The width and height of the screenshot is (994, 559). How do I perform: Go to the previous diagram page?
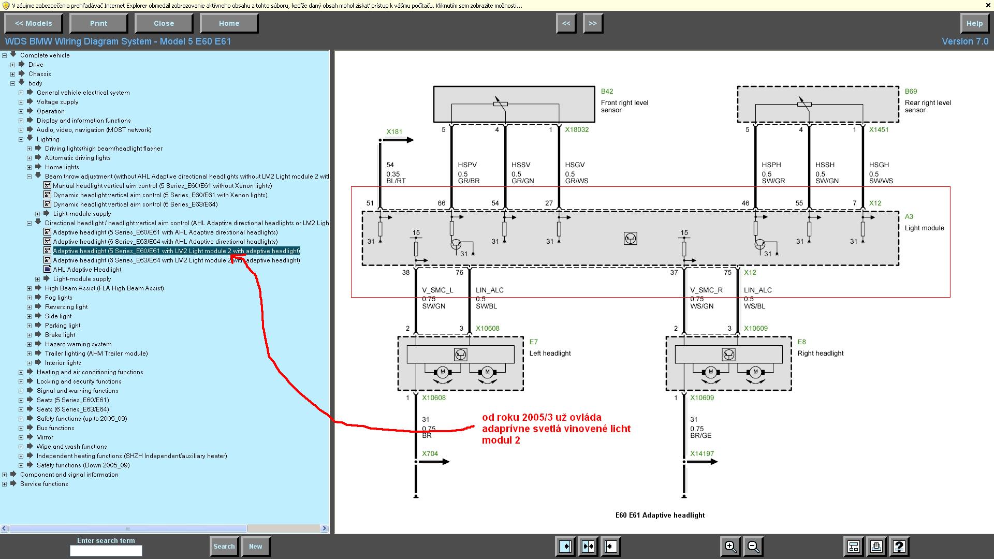(x=566, y=23)
